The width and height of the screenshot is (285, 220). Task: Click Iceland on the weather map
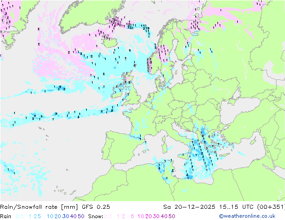(110, 42)
